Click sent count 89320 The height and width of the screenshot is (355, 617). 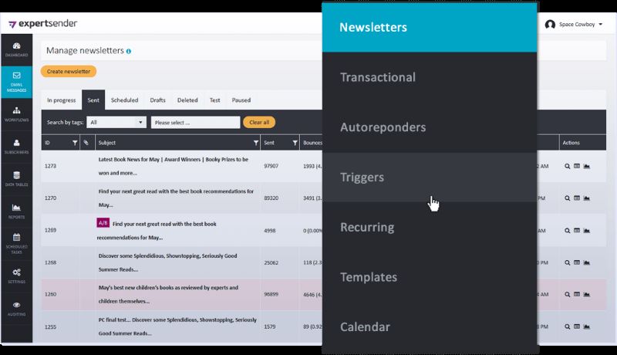click(x=271, y=198)
